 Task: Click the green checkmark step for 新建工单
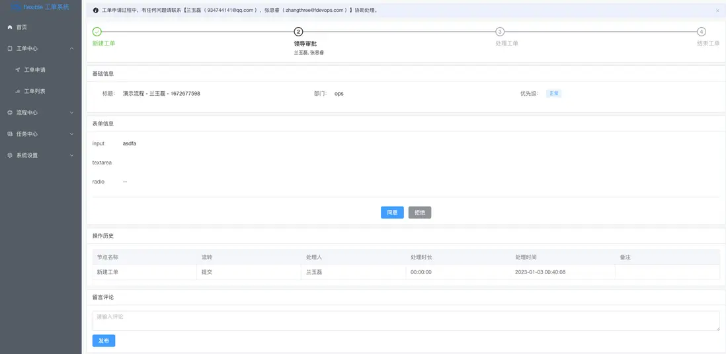pyautogui.click(x=97, y=32)
